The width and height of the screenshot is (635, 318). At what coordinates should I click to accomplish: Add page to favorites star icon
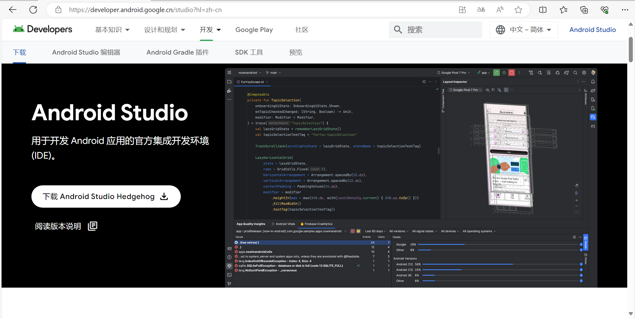[x=518, y=10]
